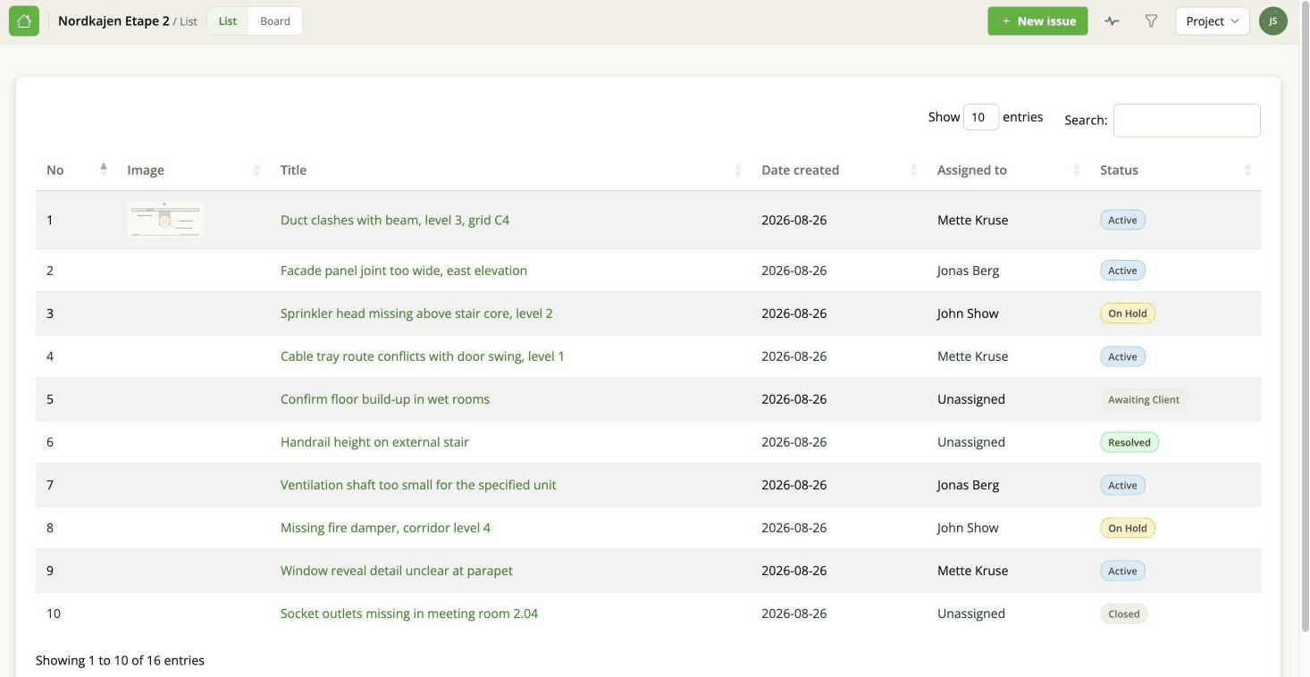This screenshot has width=1310, height=677.
Task: Click Unassigned in row 10
Action: click(x=971, y=614)
